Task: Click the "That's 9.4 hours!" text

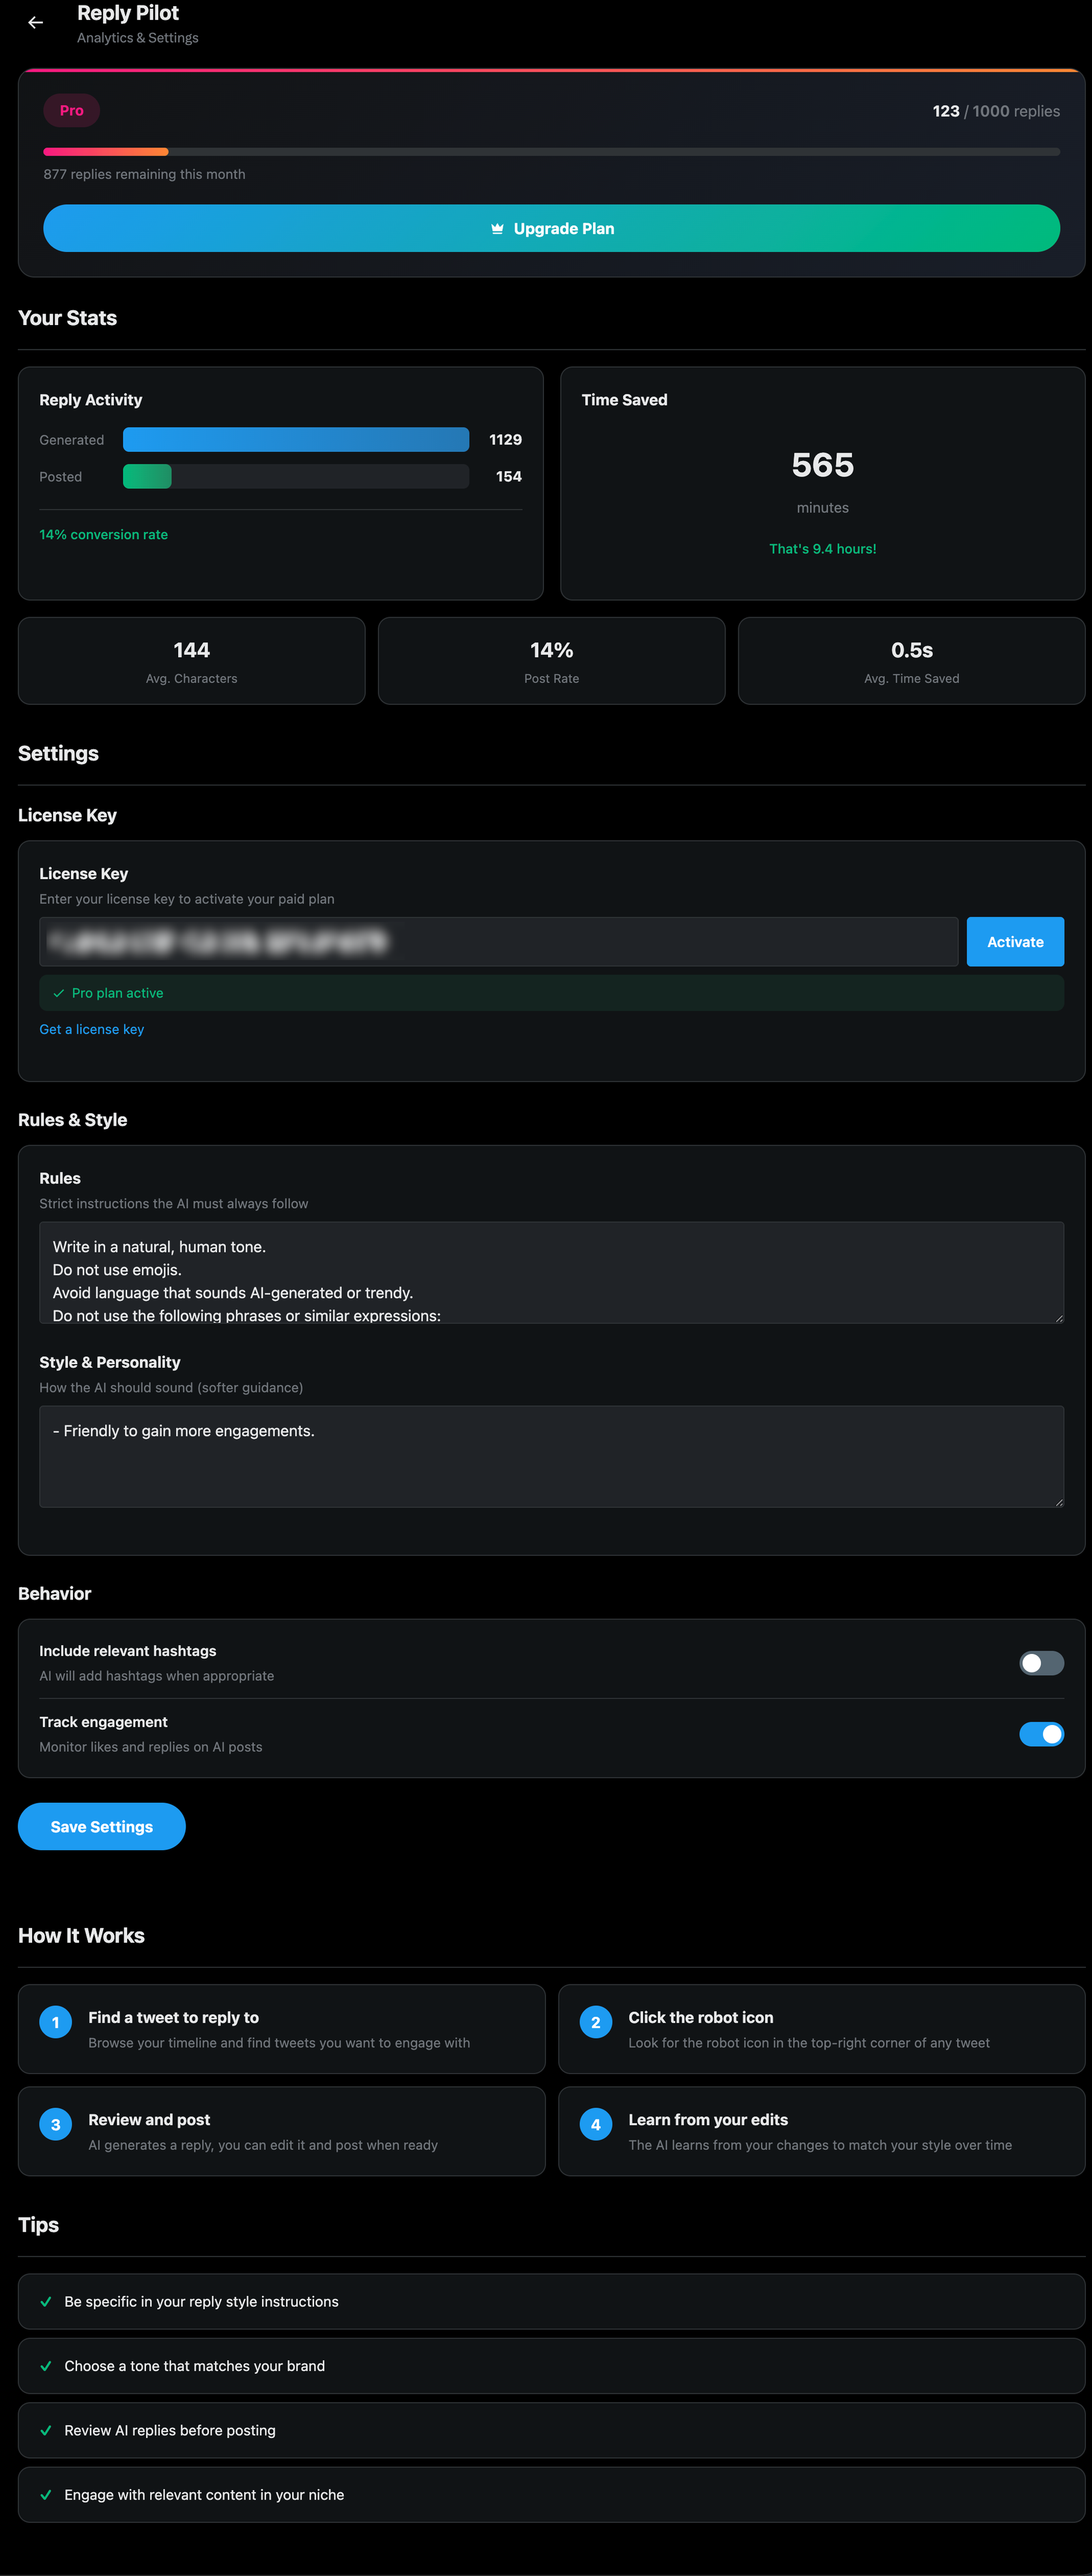Action: (x=822, y=549)
